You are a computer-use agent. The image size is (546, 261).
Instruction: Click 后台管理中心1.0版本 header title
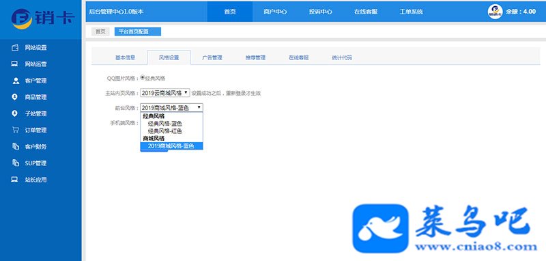[x=116, y=12]
